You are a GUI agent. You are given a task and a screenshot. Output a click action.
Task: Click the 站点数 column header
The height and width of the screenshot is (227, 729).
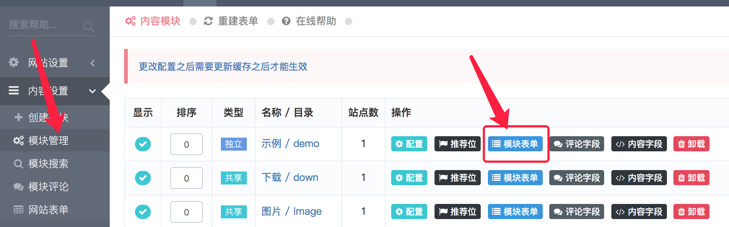[x=363, y=112]
